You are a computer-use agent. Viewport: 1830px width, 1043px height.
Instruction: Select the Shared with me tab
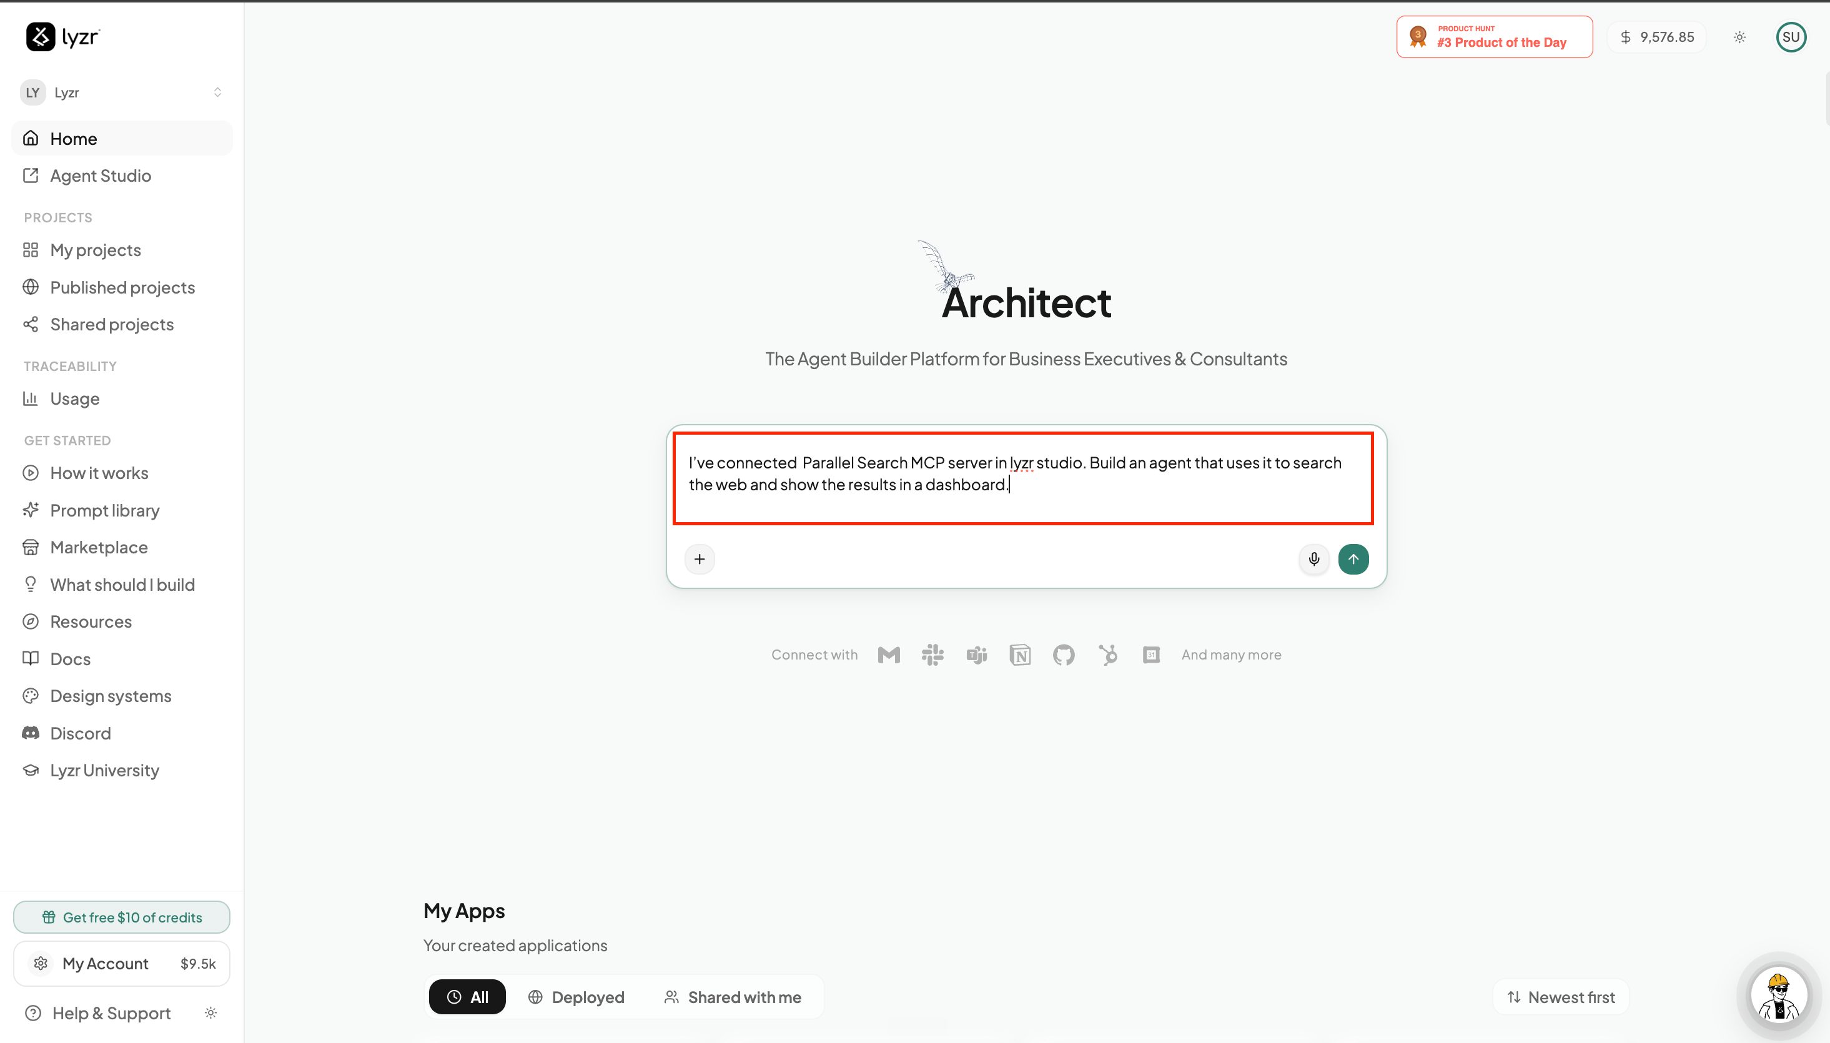pyautogui.click(x=732, y=997)
